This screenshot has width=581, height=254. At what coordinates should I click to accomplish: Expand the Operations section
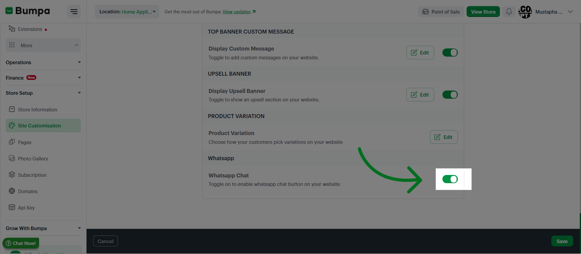43,62
